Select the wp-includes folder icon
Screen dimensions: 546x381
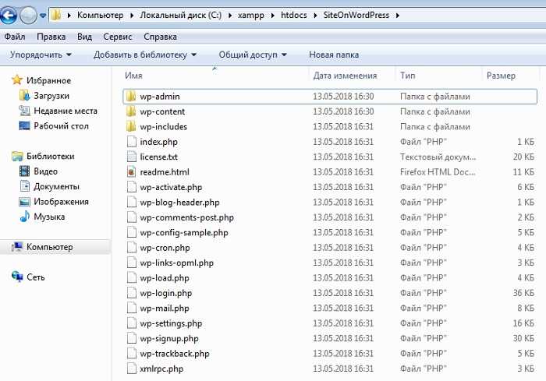click(131, 126)
